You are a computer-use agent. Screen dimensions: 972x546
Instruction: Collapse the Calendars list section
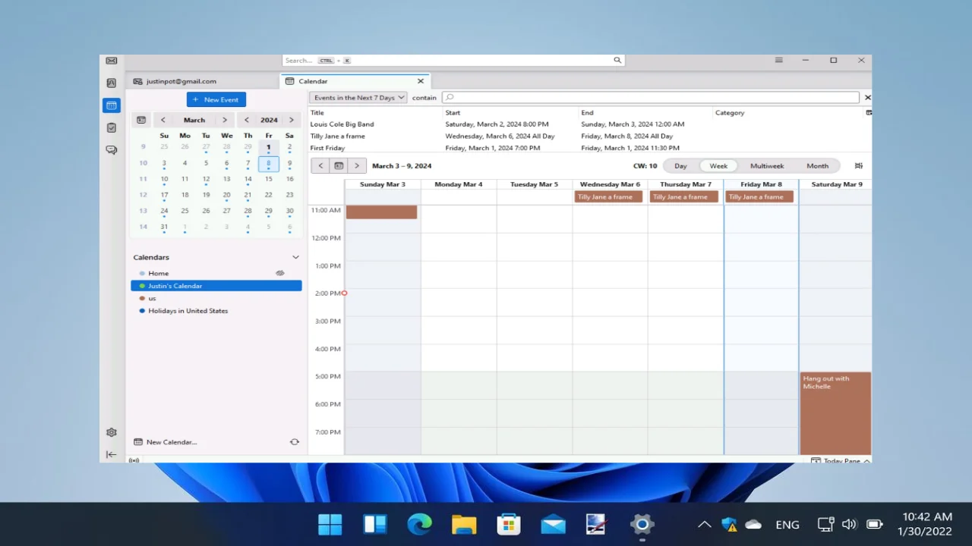(x=295, y=257)
